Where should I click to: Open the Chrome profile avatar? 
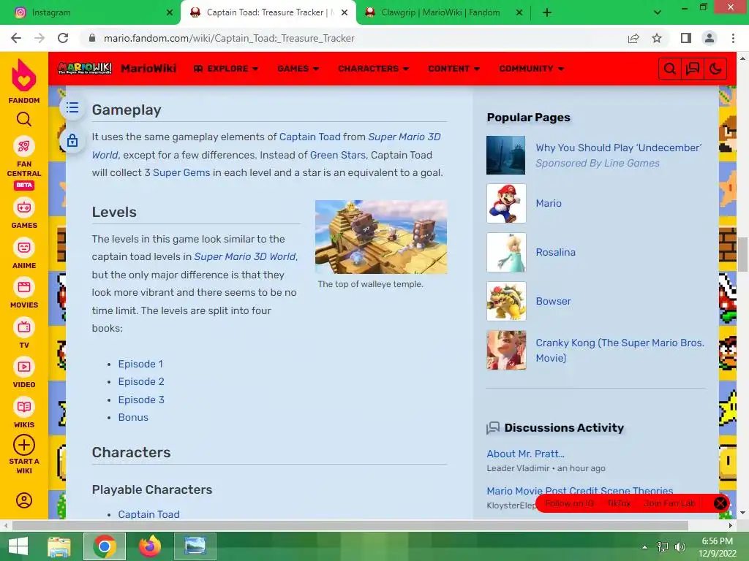click(710, 38)
